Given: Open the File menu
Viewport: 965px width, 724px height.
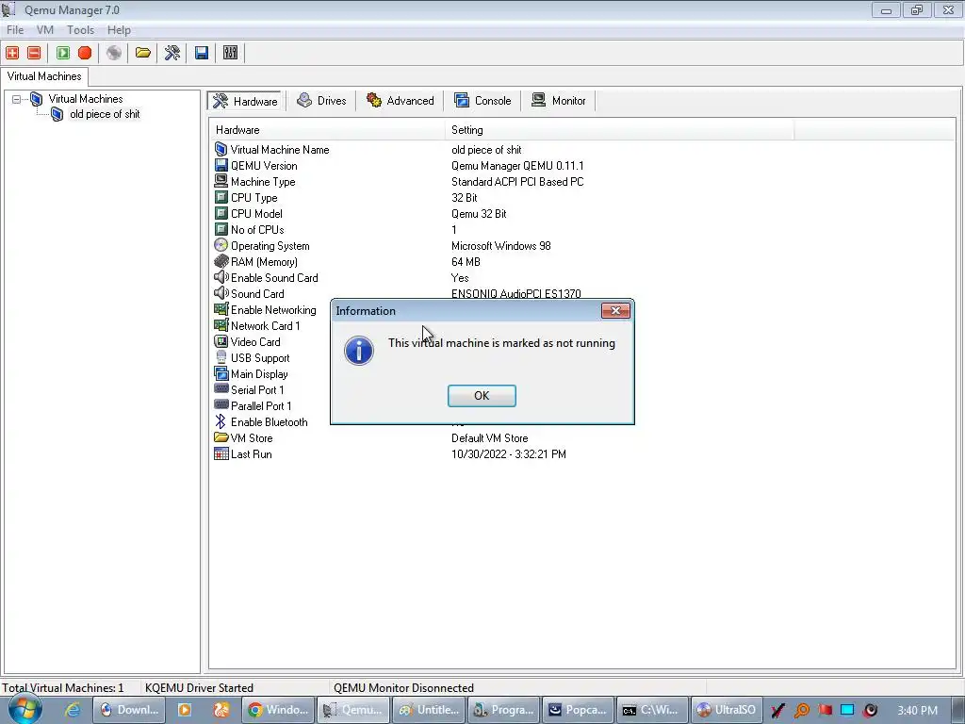Looking at the screenshot, I should (15, 30).
